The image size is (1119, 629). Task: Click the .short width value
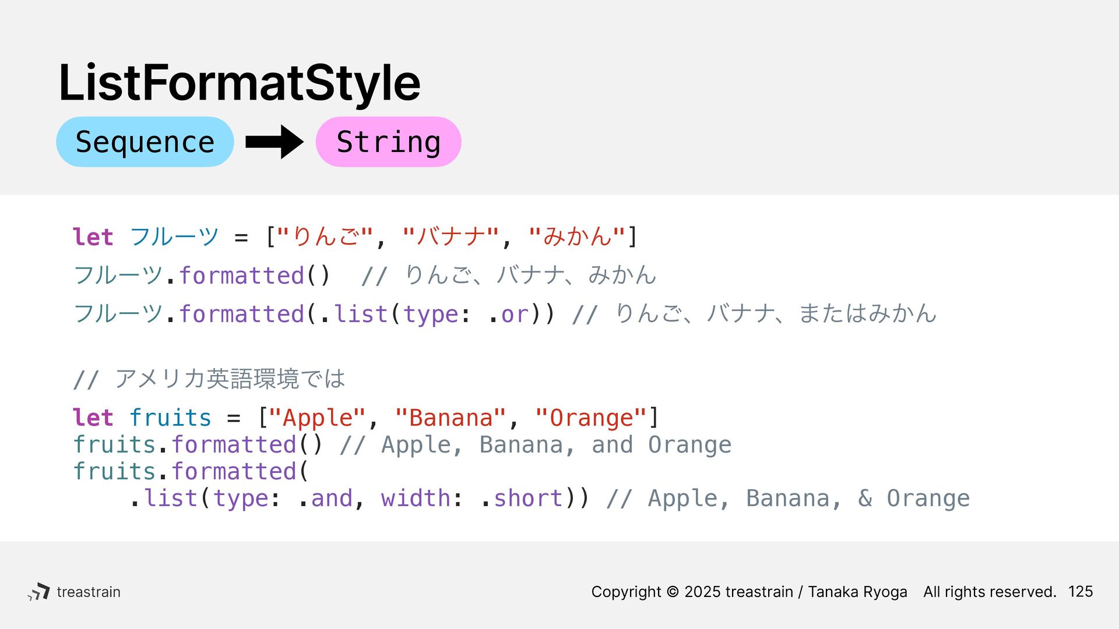point(522,499)
